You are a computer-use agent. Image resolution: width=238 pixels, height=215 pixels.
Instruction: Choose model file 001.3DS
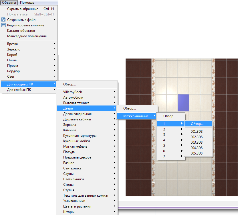click(x=198, y=132)
